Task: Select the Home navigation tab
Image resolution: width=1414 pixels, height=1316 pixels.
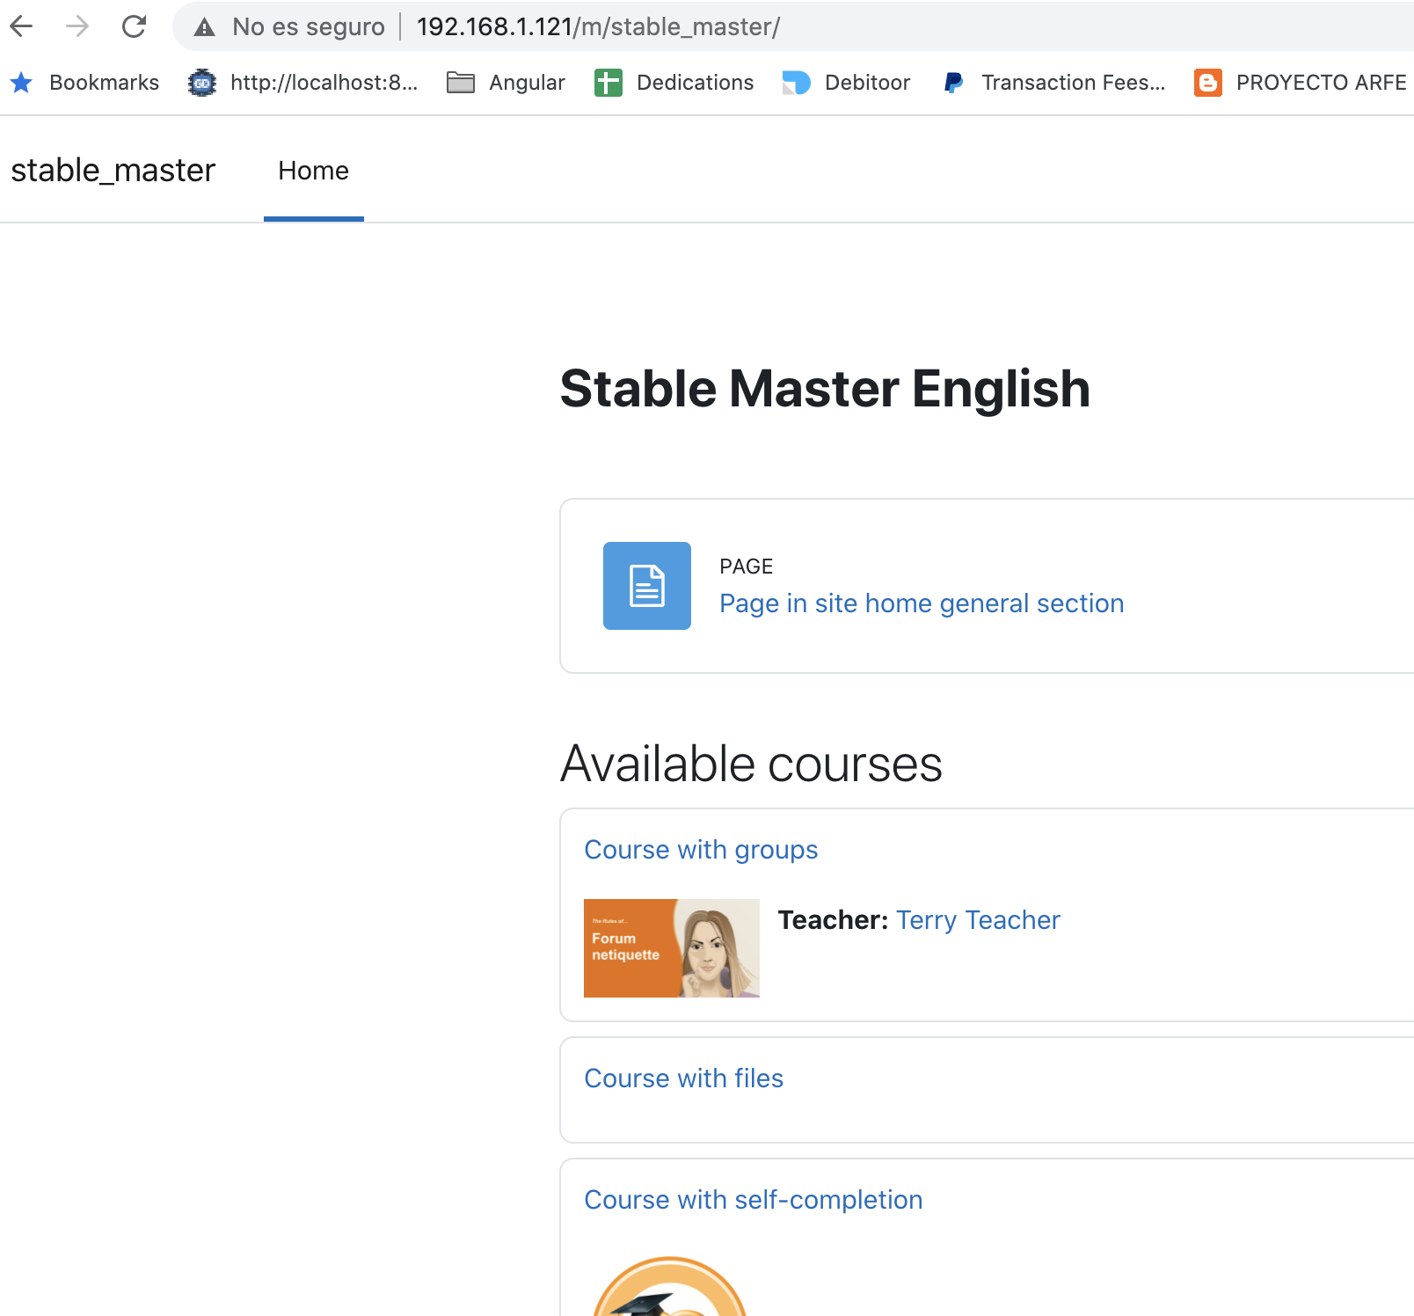Action: (314, 171)
